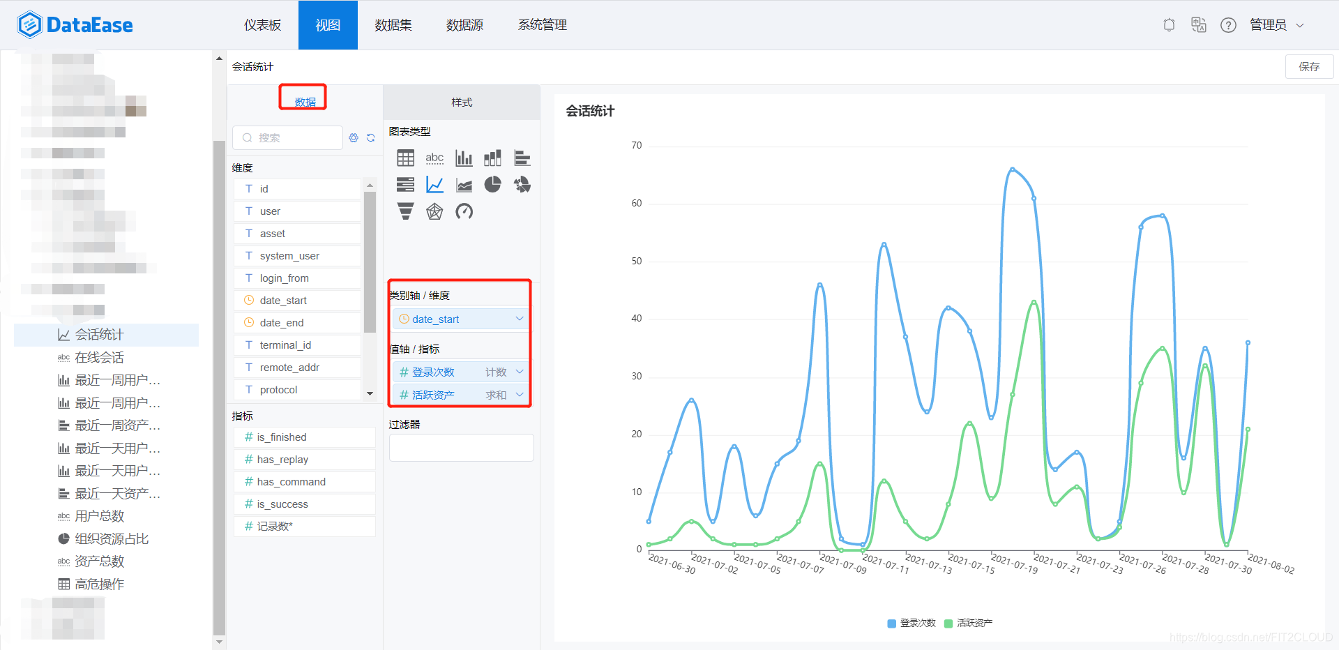Open the 数据源 menu
Viewport: 1339px width, 650px height.
tap(464, 25)
